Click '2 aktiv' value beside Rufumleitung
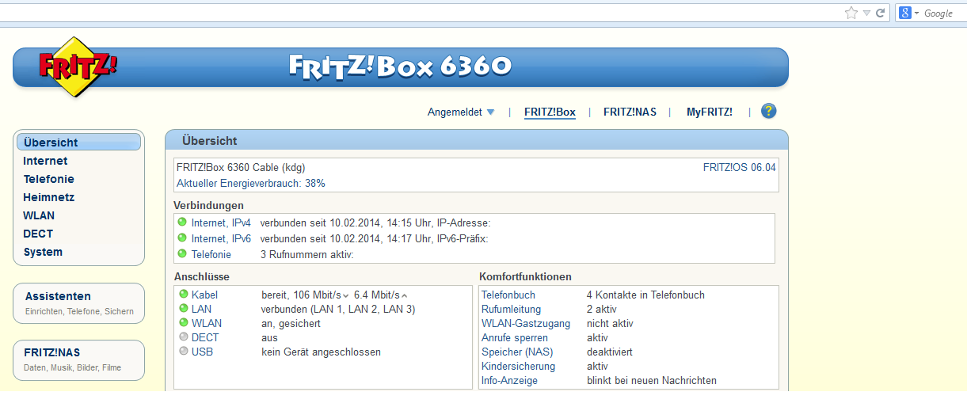Screen dimensions: 967x407 tap(602, 309)
